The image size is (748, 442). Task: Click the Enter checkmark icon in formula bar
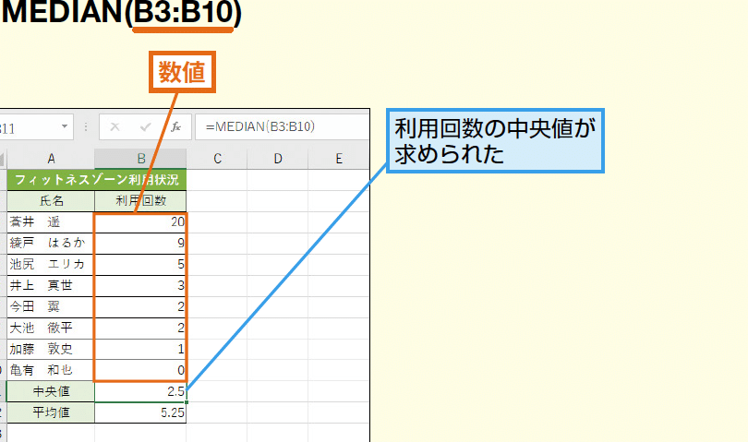point(145,126)
